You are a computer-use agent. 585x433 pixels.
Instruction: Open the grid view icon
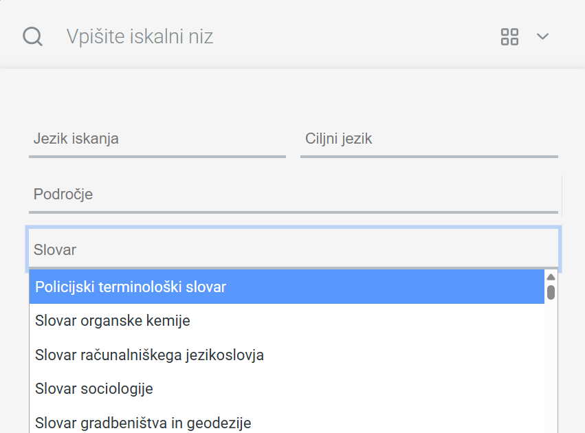click(509, 36)
